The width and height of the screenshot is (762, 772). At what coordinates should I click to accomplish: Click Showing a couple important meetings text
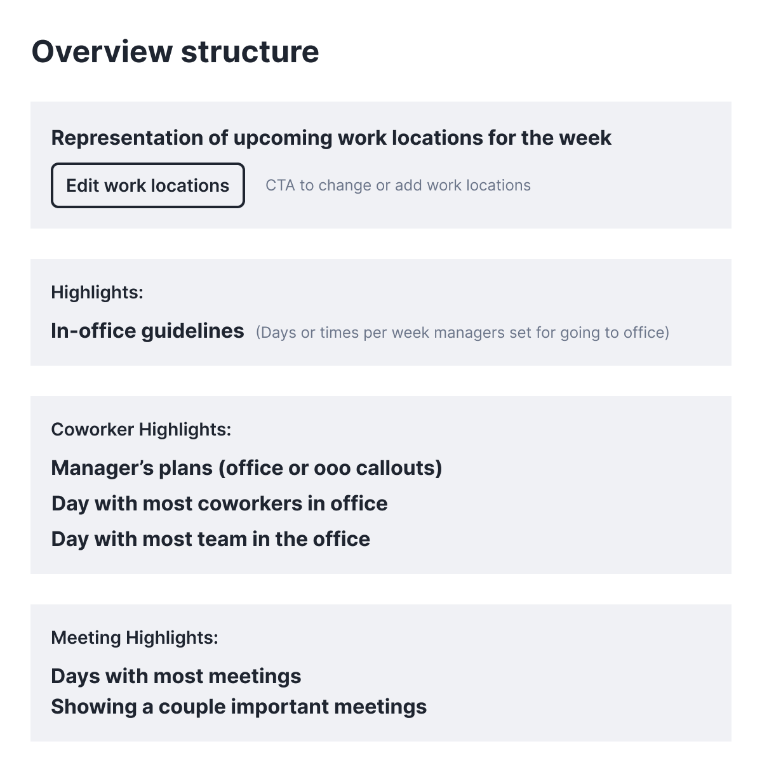click(239, 707)
